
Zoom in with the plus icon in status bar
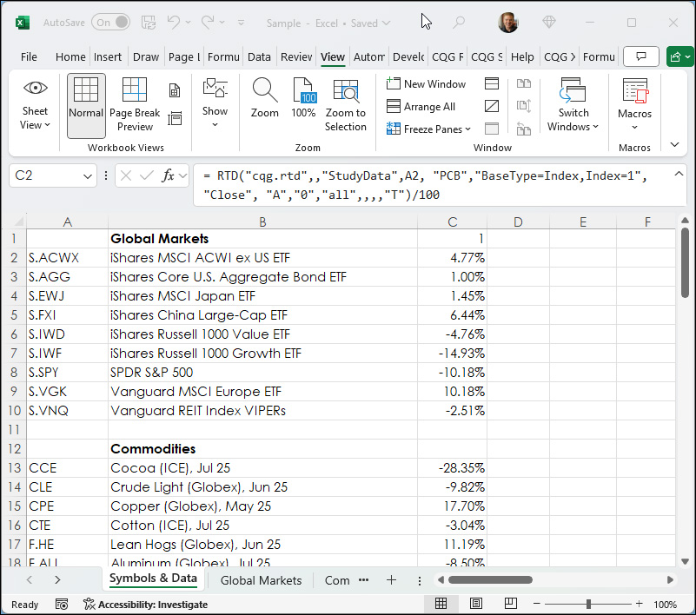(x=640, y=604)
